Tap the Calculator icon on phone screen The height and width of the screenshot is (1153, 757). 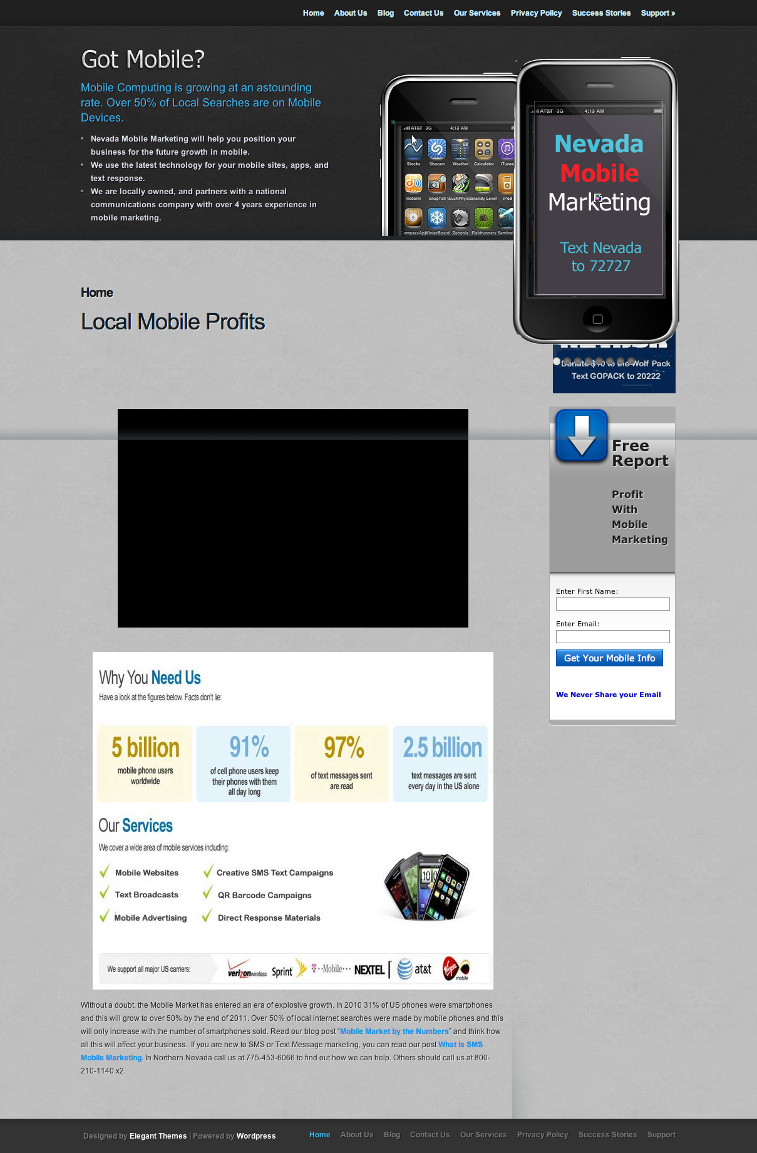click(483, 149)
